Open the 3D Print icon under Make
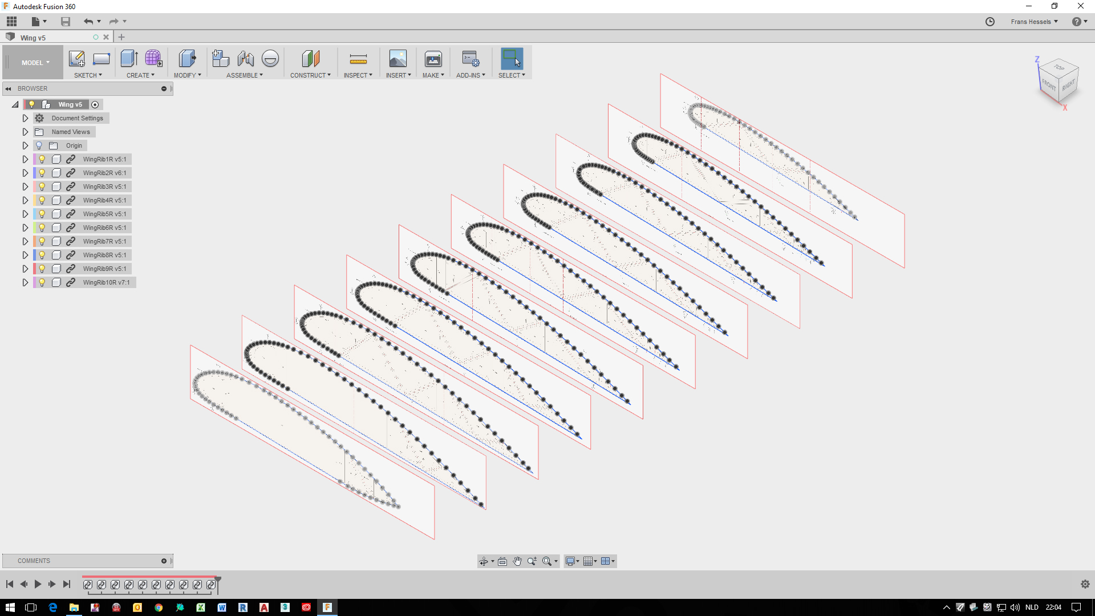The height and width of the screenshot is (616, 1095). (433, 58)
